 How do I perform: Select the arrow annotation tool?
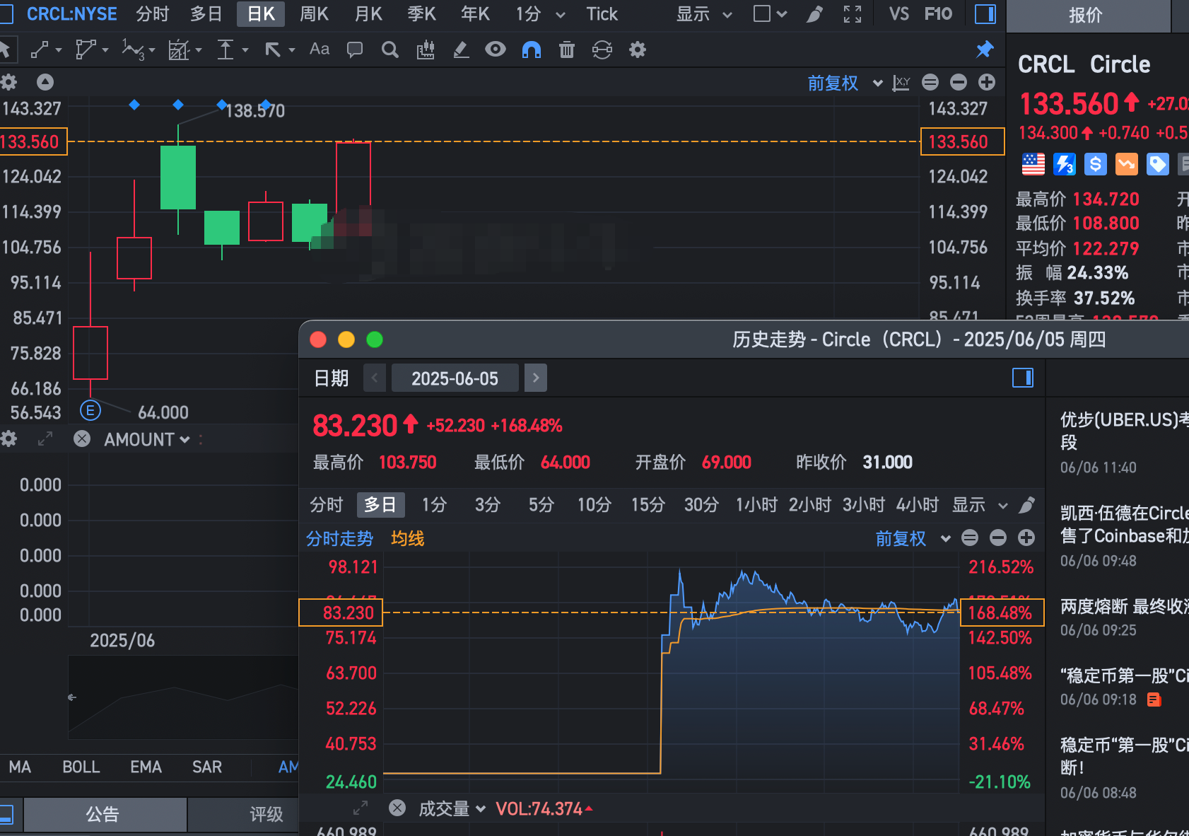[273, 50]
